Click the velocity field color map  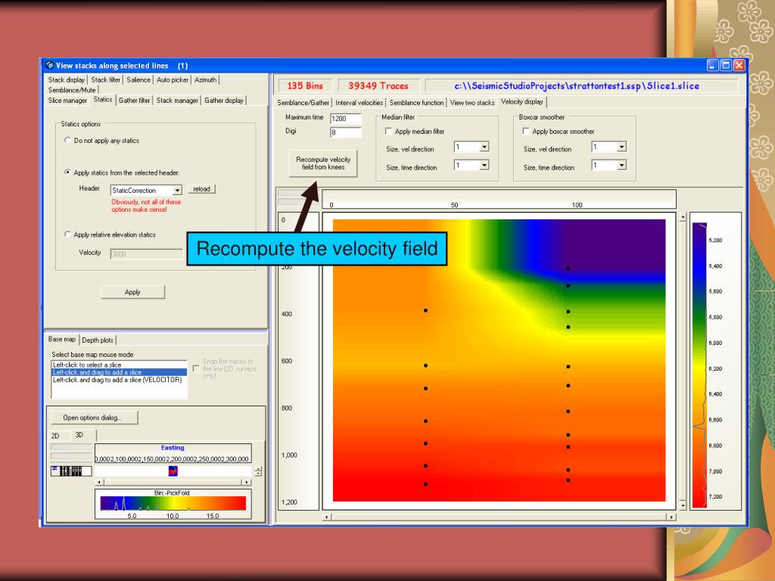coord(500,360)
